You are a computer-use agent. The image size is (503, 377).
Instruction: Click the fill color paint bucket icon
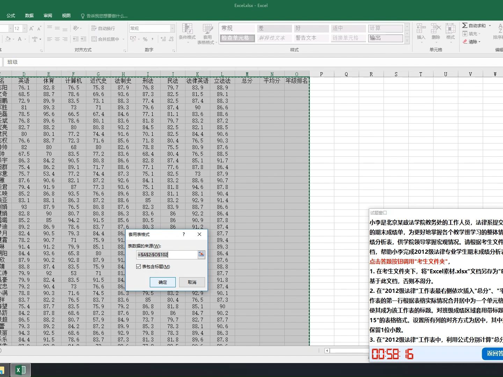[8, 39]
